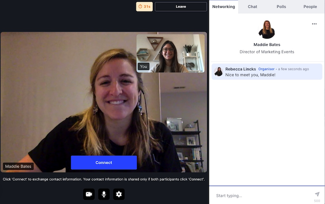This screenshot has width=325, height=204.
Task: Click the 'Rebecca Lincks' sender name
Action: click(x=240, y=69)
